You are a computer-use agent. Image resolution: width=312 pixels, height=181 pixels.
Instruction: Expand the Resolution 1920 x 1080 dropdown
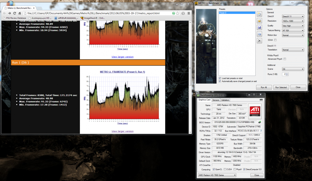point(293,21)
